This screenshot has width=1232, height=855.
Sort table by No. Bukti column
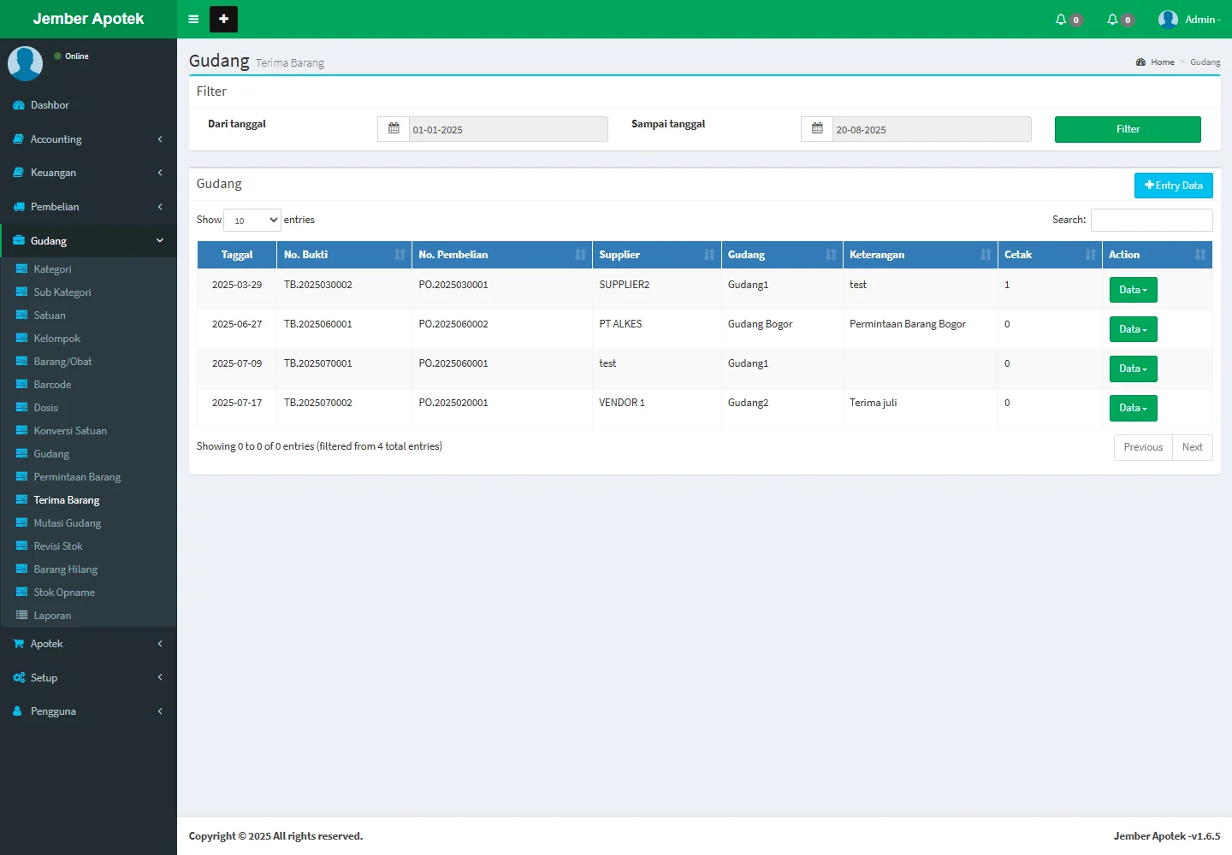tap(344, 255)
